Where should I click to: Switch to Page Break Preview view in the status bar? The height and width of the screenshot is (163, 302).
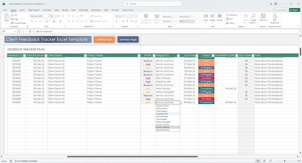[x=270, y=161]
